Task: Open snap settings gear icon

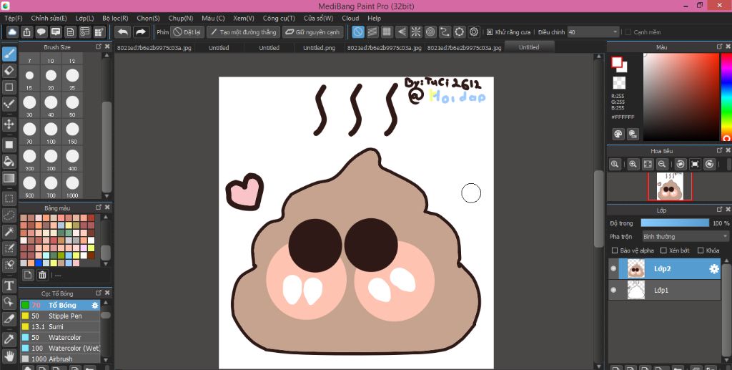Action: coord(475,31)
